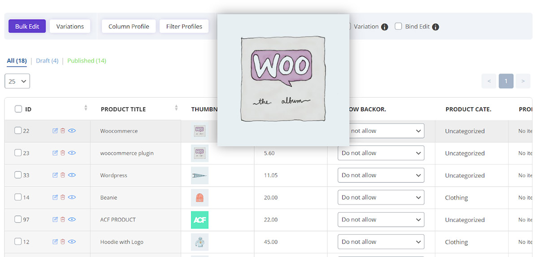
Task: Click info icon beside Variation label
Action: click(384, 27)
